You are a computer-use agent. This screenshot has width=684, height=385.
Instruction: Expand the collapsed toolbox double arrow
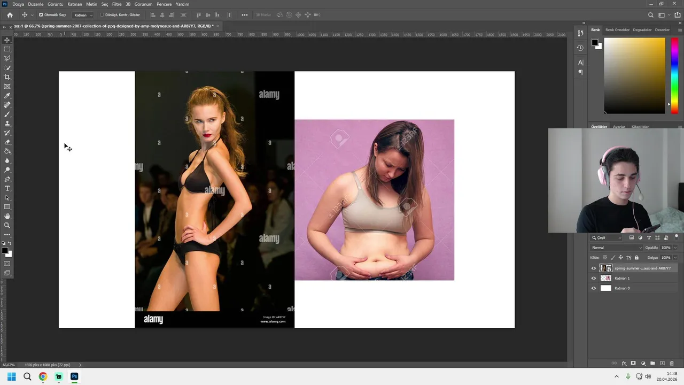point(4,27)
